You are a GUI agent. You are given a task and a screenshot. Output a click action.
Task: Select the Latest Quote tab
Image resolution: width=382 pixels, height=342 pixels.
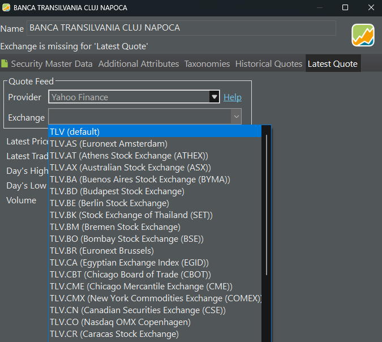coord(333,64)
